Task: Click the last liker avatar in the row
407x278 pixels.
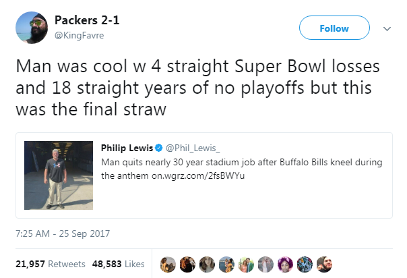Action: (325, 265)
